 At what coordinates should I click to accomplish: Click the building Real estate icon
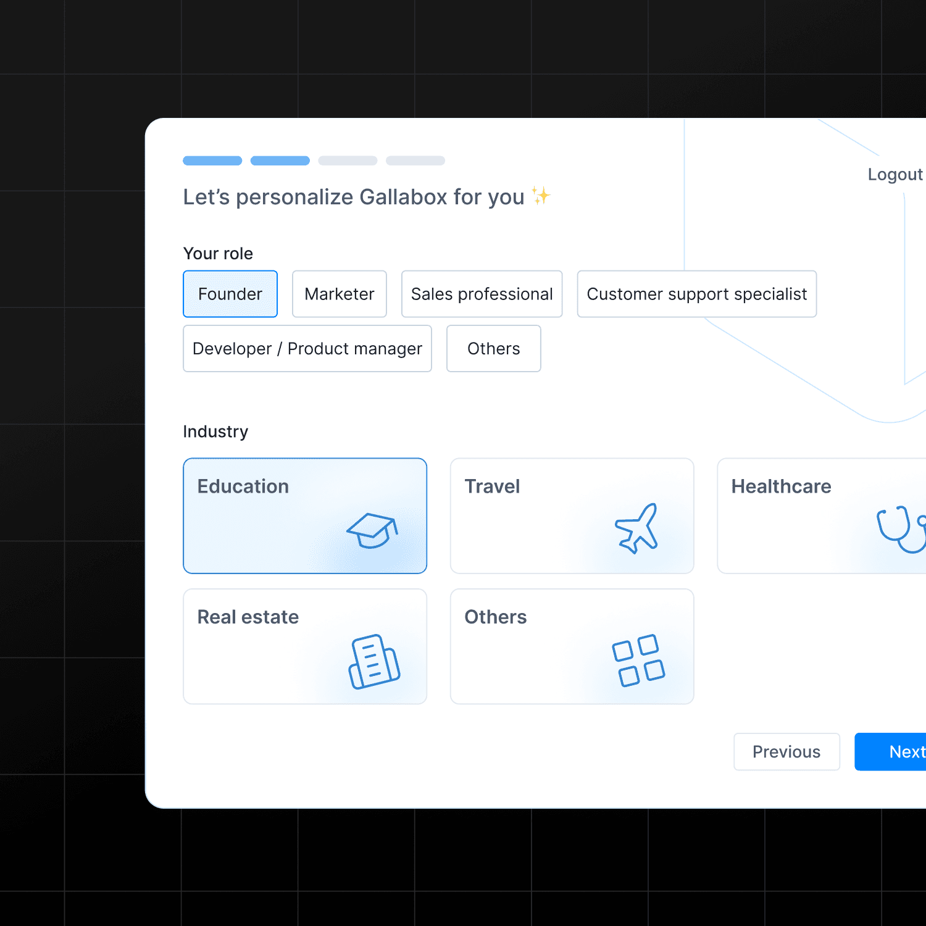pyautogui.click(x=374, y=662)
